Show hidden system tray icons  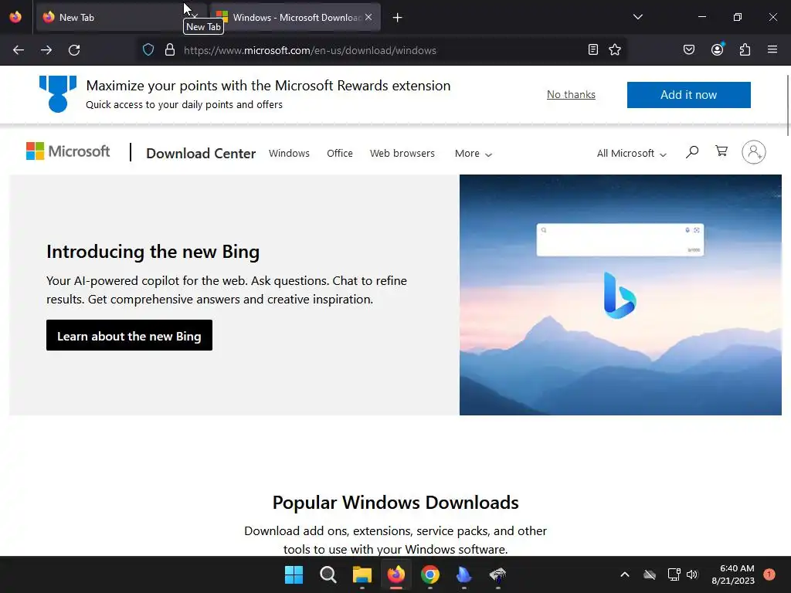[624, 574]
